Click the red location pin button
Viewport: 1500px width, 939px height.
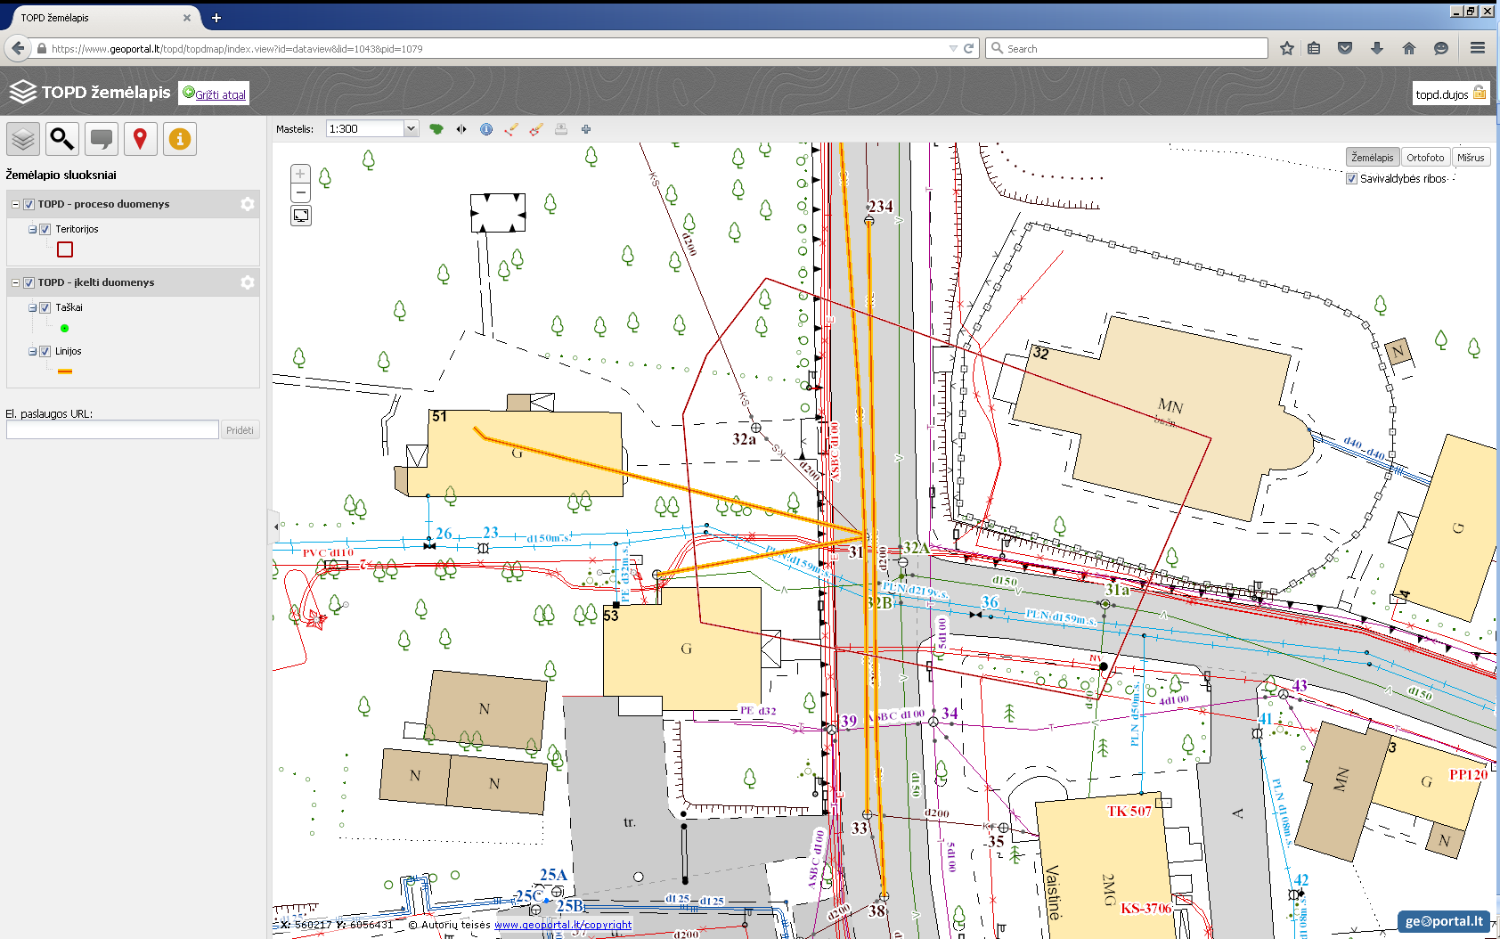[140, 139]
